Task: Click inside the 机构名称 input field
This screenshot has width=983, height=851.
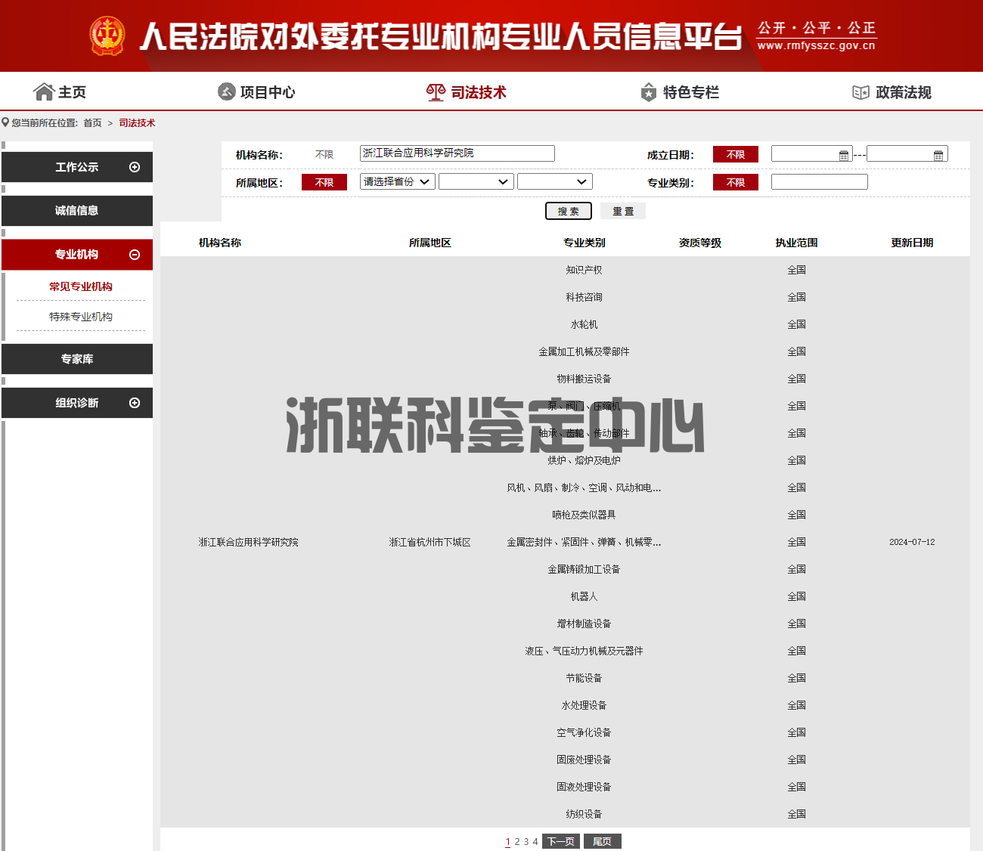Action: click(457, 153)
